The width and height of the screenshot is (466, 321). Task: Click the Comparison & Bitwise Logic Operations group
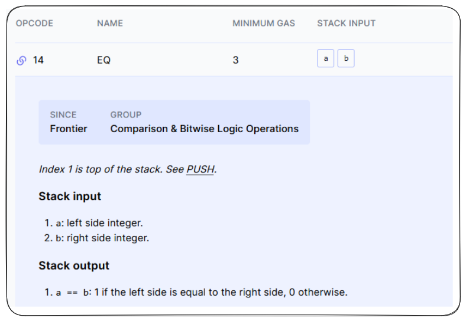point(204,129)
